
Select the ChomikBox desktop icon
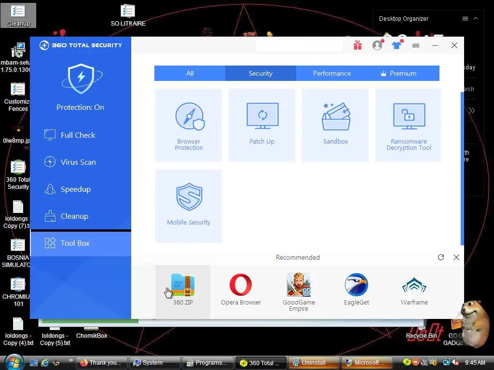pyautogui.click(x=91, y=333)
